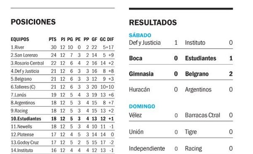This screenshot has height=154, width=253.
Task: Click the GF column header
Action: (94, 39)
